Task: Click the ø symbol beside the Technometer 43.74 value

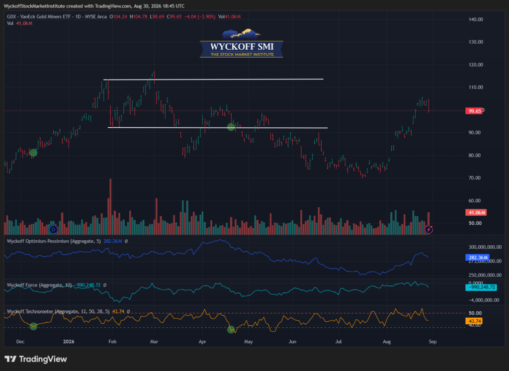Action: pyautogui.click(x=128, y=311)
